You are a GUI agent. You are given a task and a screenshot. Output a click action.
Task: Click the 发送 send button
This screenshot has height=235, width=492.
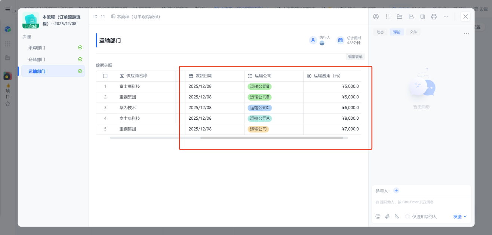click(458, 216)
